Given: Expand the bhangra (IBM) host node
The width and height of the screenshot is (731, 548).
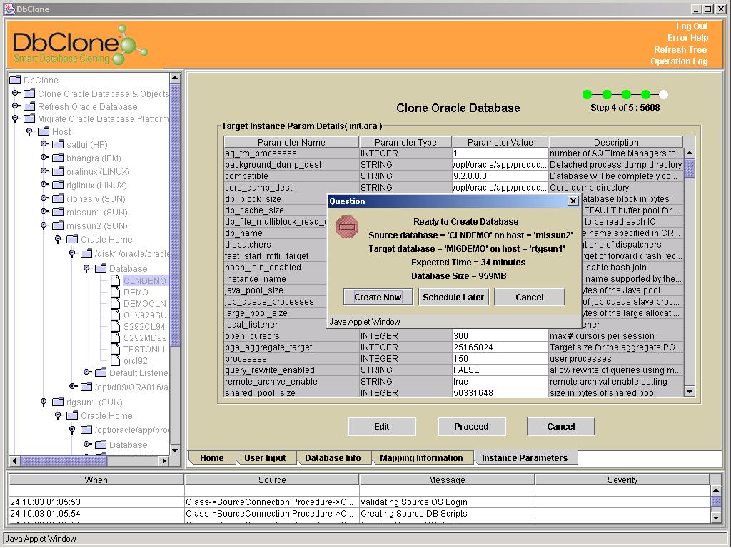Looking at the screenshot, I should 44,158.
